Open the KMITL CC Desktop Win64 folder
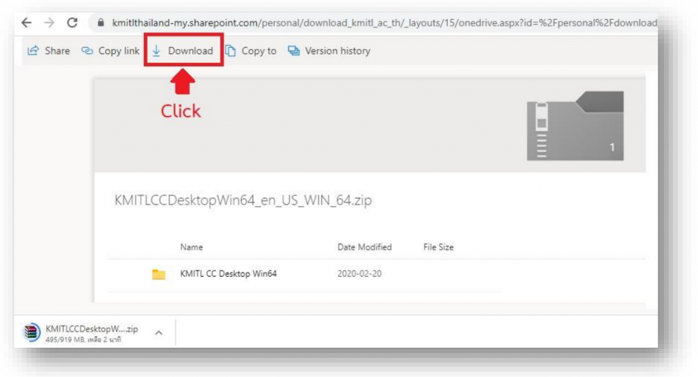The width and height of the screenshot is (698, 377). (x=228, y=274)
